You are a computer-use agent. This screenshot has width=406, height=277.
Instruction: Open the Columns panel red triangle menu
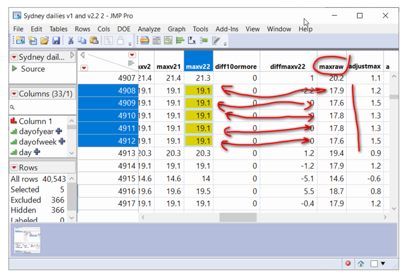(14, 94)
